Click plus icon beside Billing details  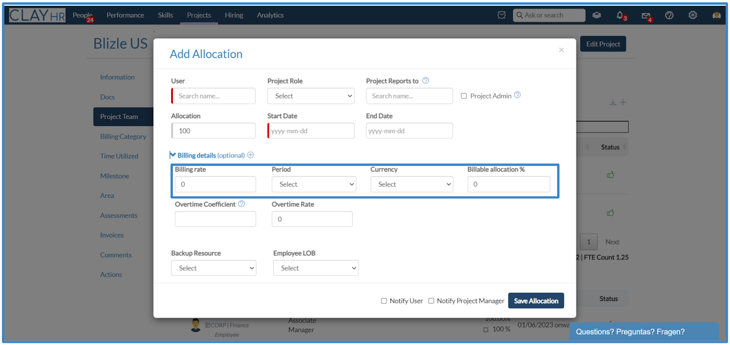click(x=250, y=155)
